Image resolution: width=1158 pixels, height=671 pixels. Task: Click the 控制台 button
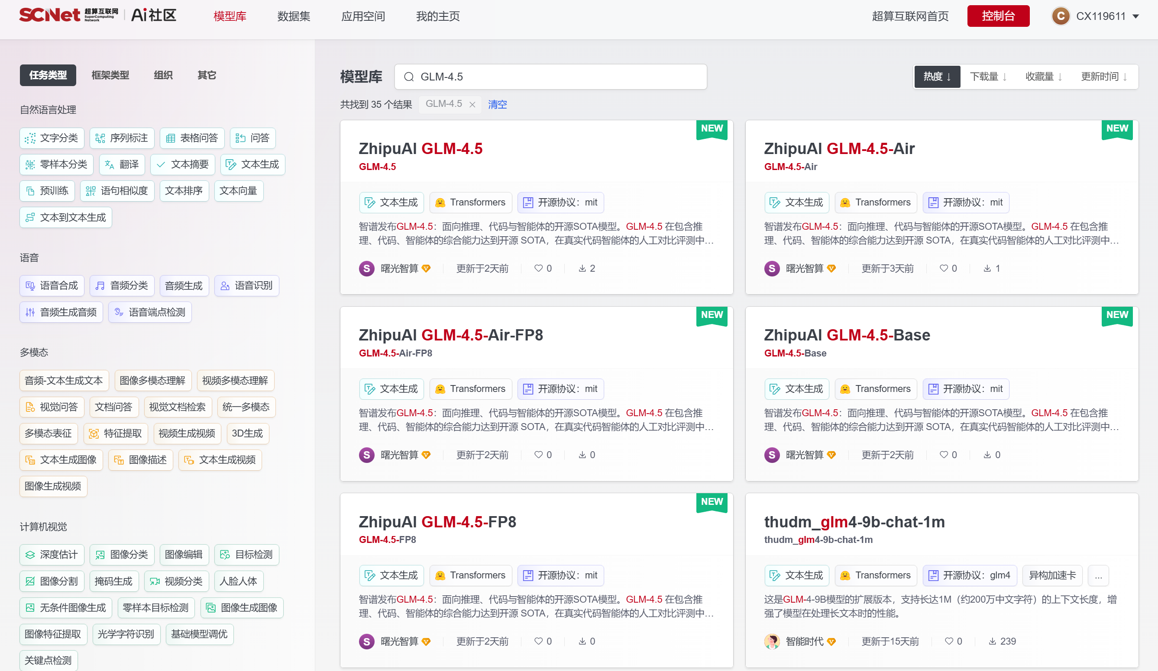tap(998, 16)
